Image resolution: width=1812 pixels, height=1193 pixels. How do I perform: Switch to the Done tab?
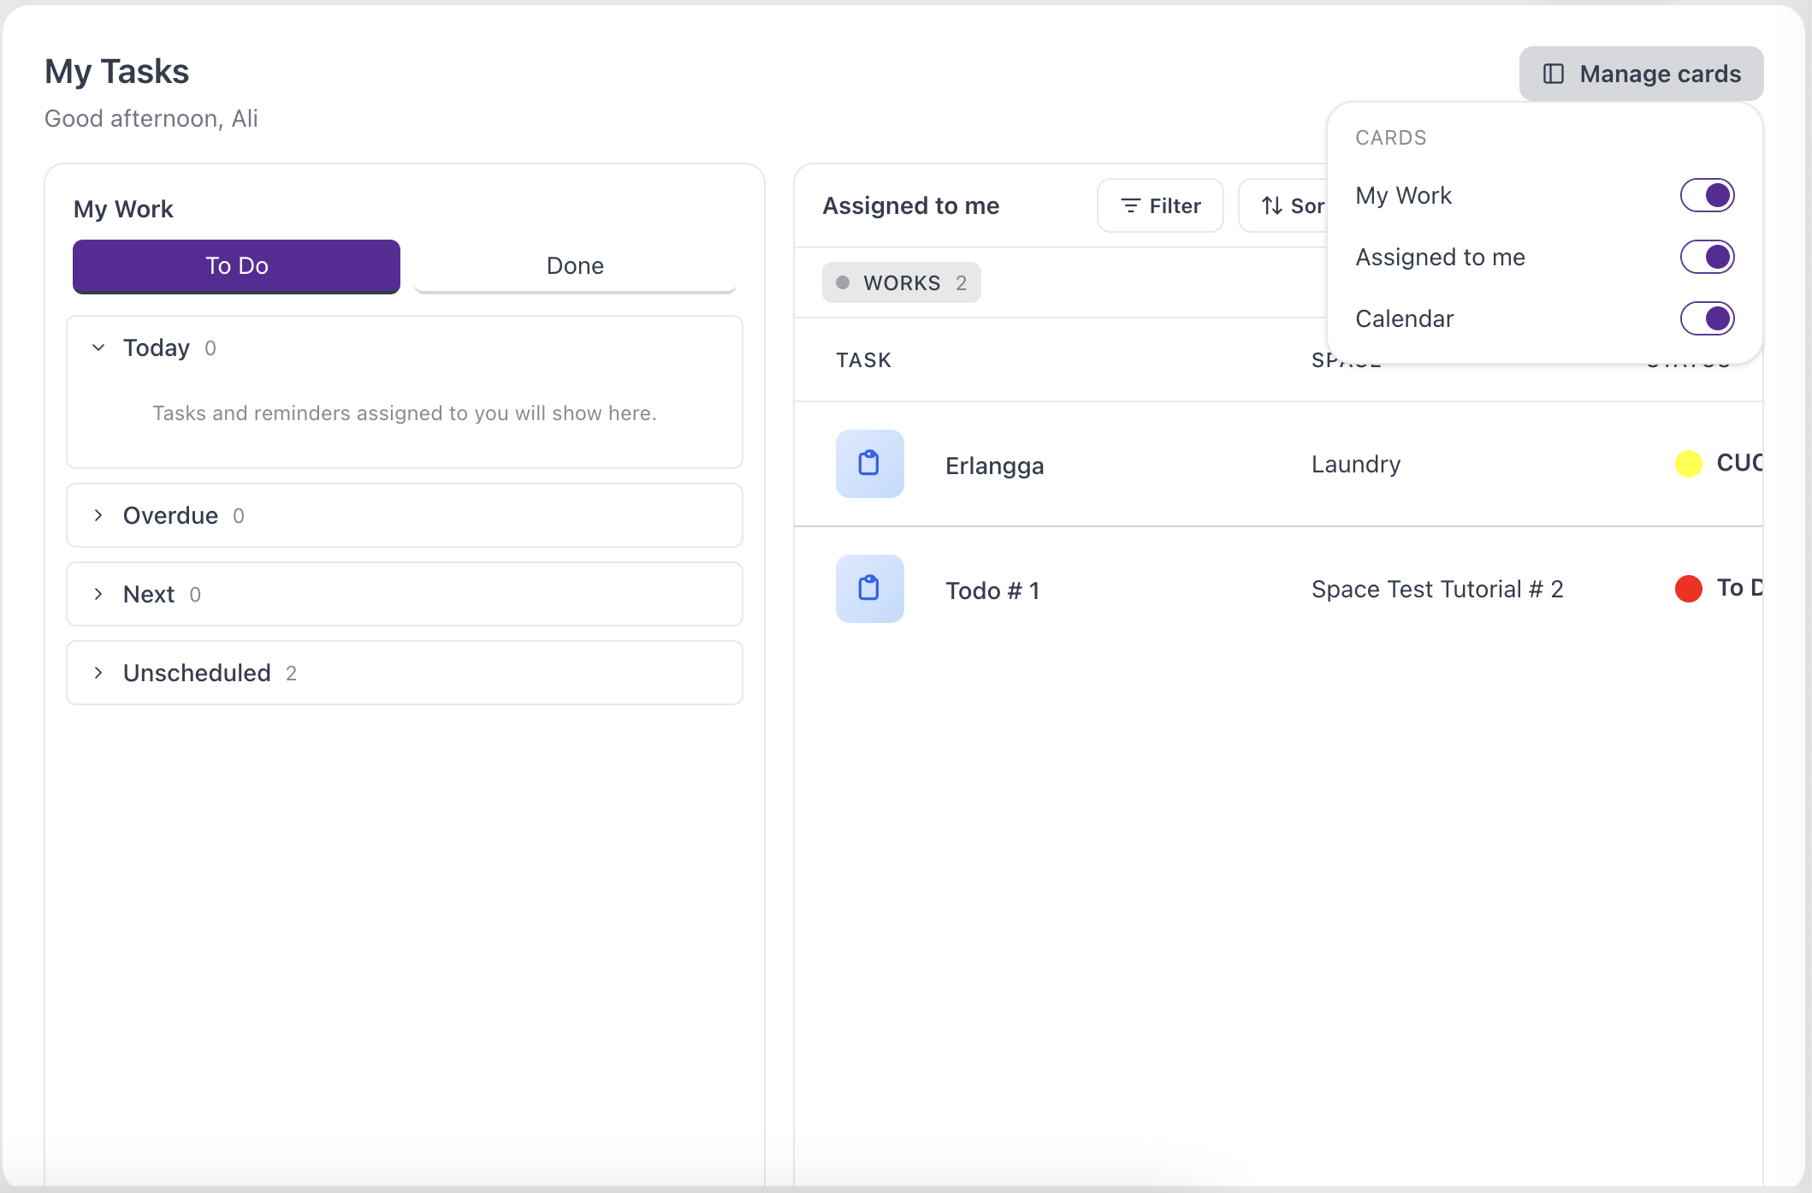click(x=575, y=266)
